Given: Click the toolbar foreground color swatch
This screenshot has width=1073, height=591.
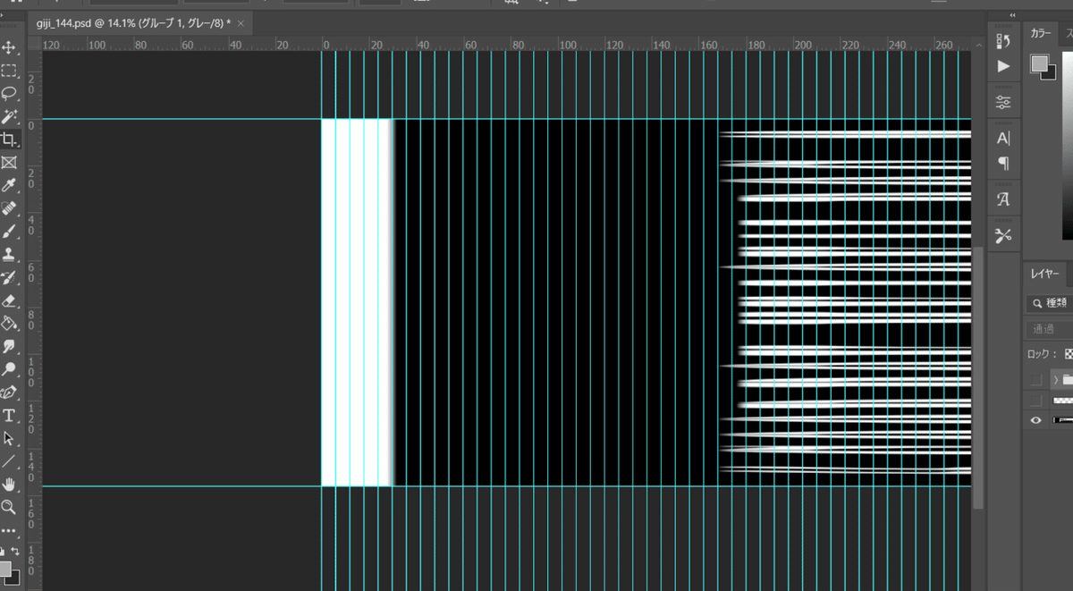Looking at the screenshot, I should pos(4,569).
